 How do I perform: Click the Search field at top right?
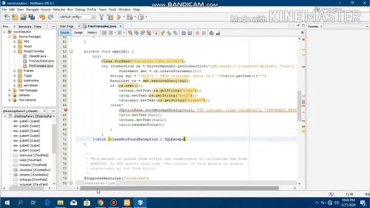click(331, 9)
